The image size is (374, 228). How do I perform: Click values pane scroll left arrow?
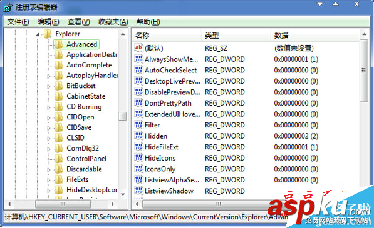pyautogui.click(x=137, y=204)
